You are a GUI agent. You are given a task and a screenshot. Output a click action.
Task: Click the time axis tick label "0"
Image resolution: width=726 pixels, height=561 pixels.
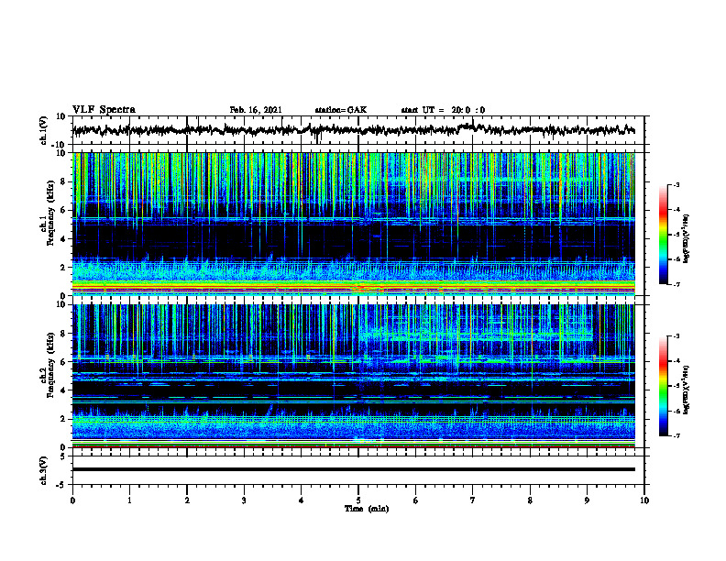(72, 500)
